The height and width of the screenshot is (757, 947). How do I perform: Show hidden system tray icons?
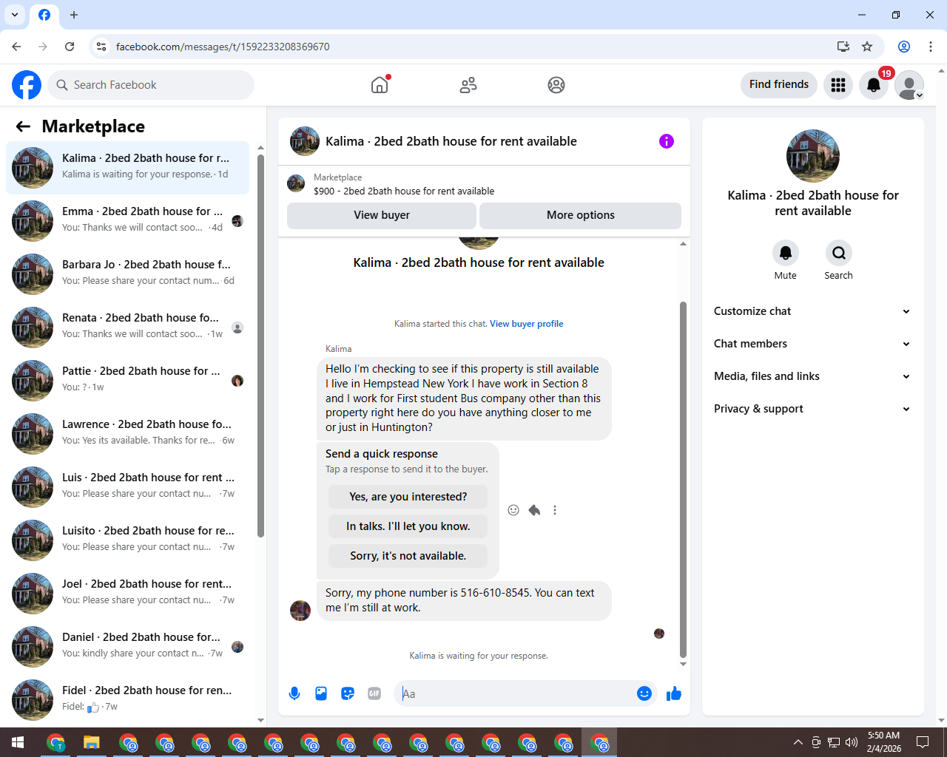(798, 742)
